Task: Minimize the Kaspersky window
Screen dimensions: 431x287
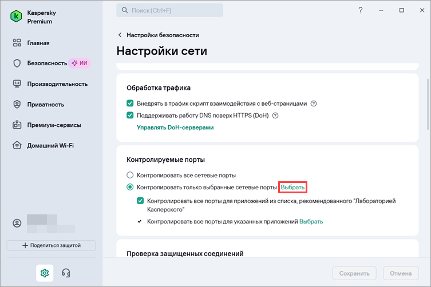Action: [381, 10]
